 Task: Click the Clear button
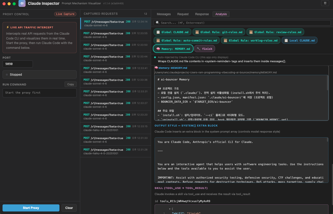pos(69,208)
